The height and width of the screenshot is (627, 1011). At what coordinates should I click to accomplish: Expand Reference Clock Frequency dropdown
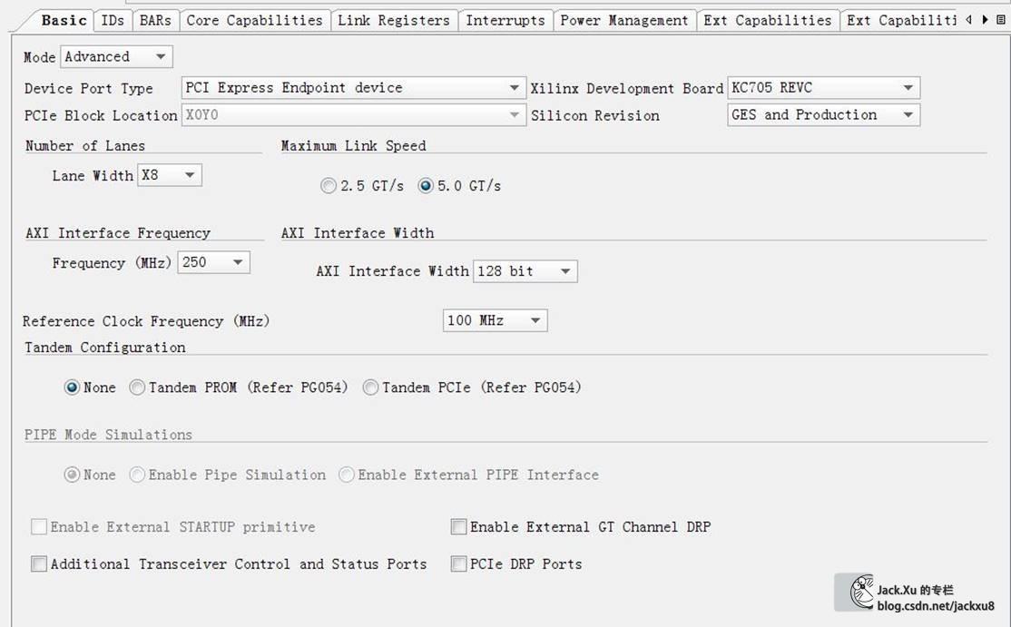click(x=535, y=320)
